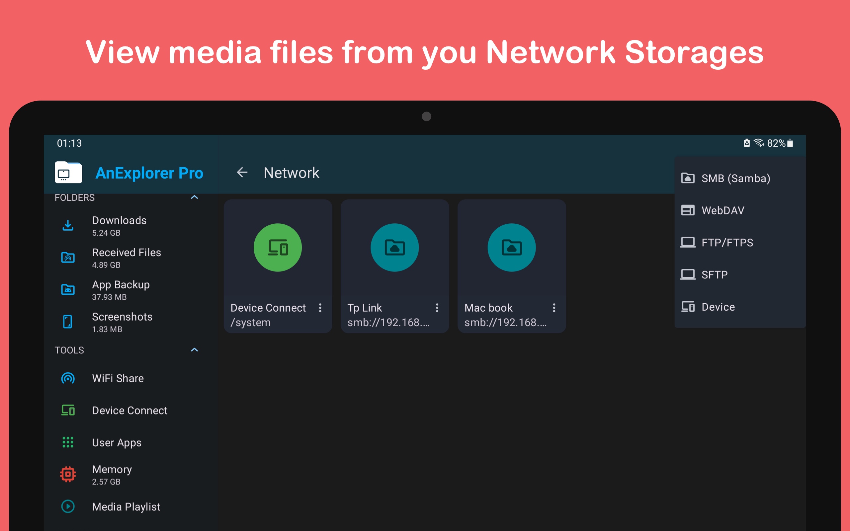The height and width of the screenshot is (531, 850).
Task: Open WiFi Share tool
Action: [118, 378]
